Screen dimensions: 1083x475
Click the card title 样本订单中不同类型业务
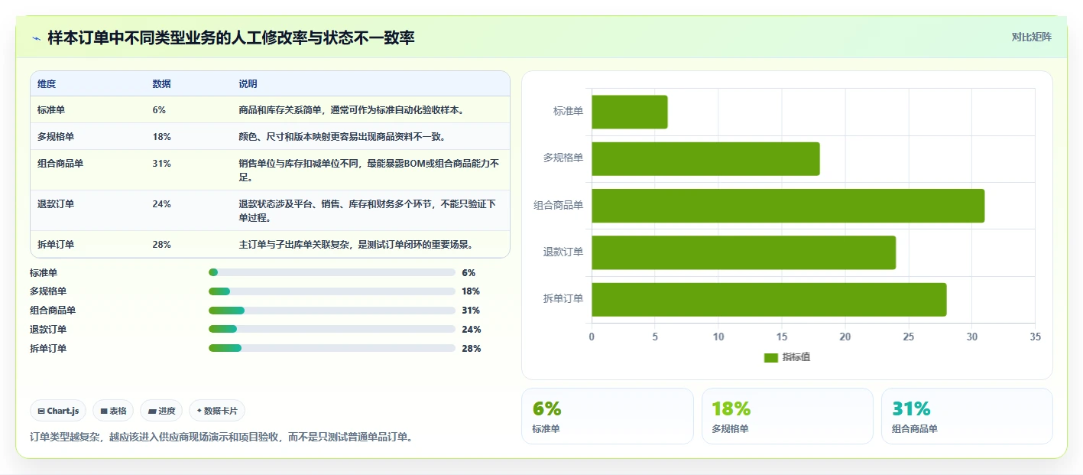[231, 37]
